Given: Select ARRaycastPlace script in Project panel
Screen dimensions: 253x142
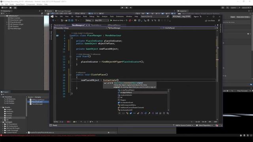Looking at the screenshot, I should click(38, 100).
